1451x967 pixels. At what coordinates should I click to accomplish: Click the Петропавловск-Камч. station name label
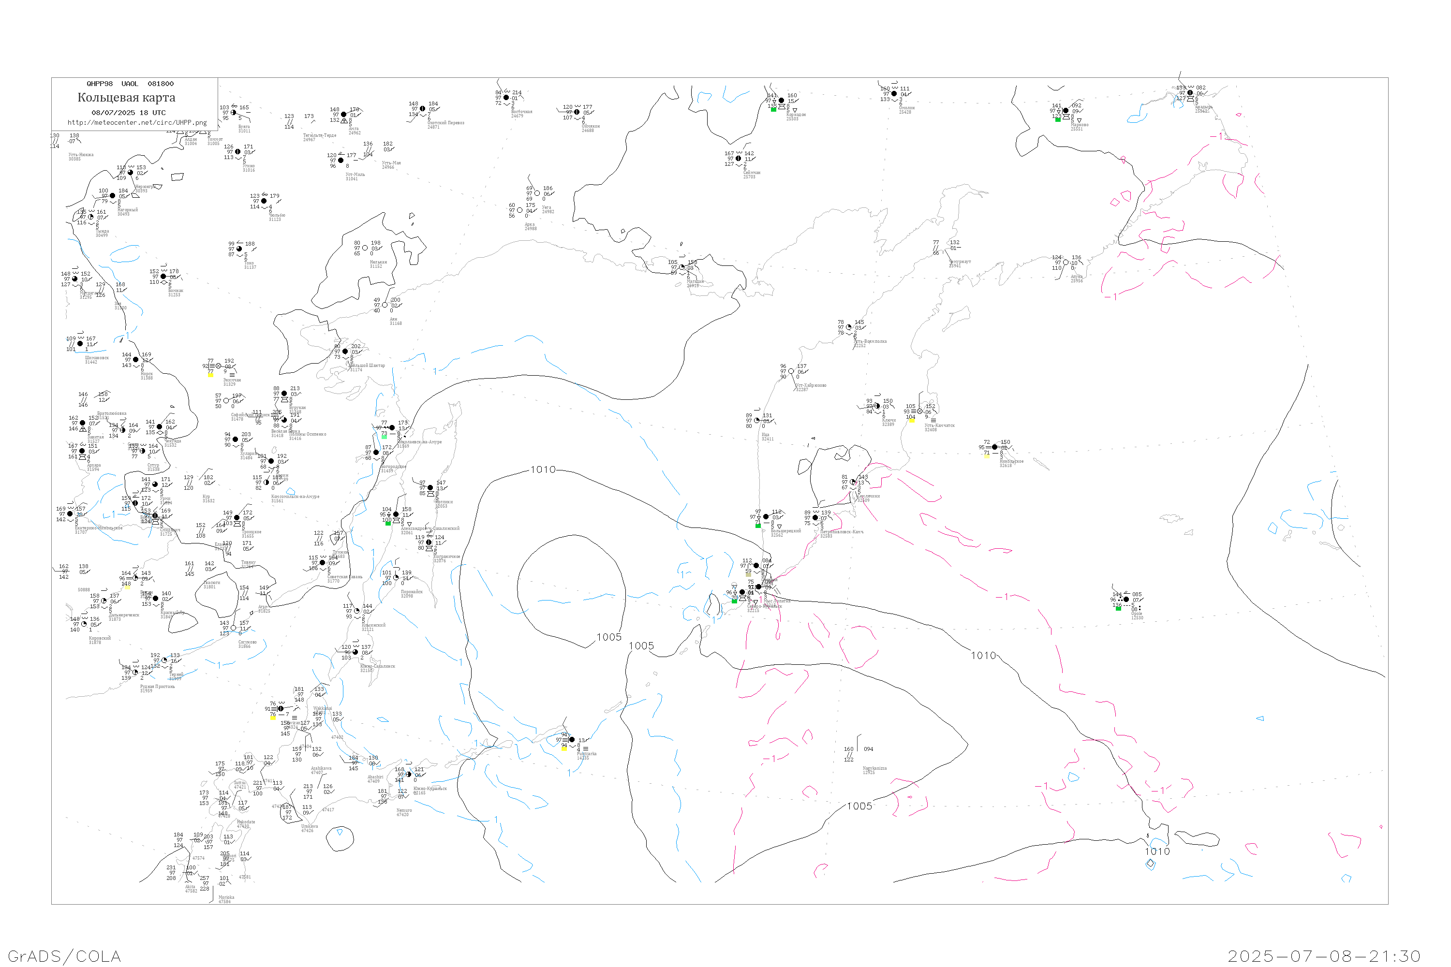click(841, 531)
